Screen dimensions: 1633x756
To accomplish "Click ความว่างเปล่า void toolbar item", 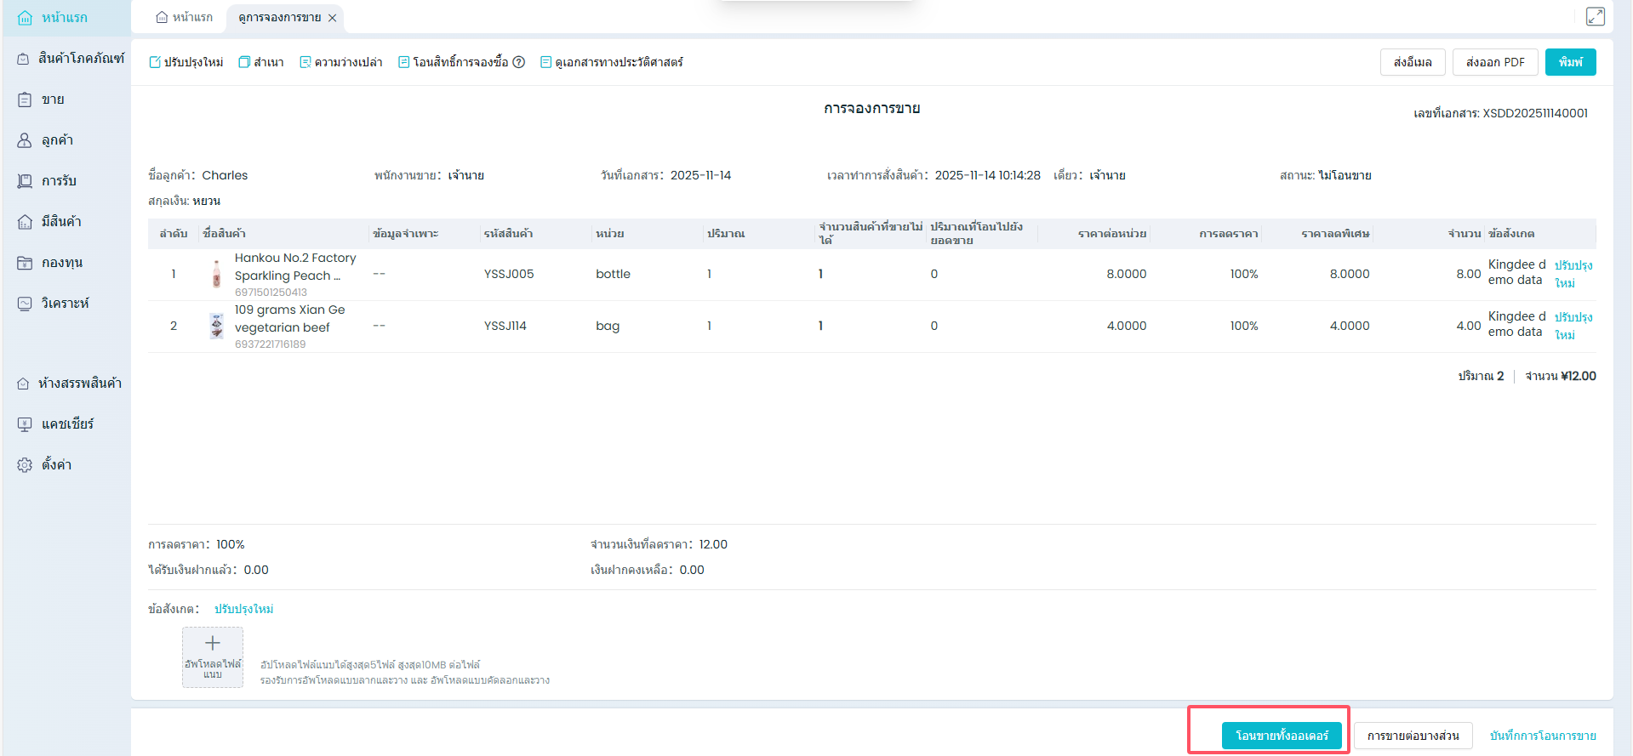I will [x=341, y=62].
